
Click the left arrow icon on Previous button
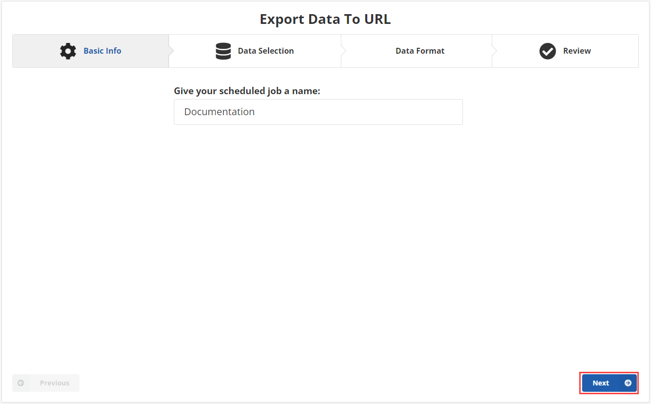tap(21, 383)
